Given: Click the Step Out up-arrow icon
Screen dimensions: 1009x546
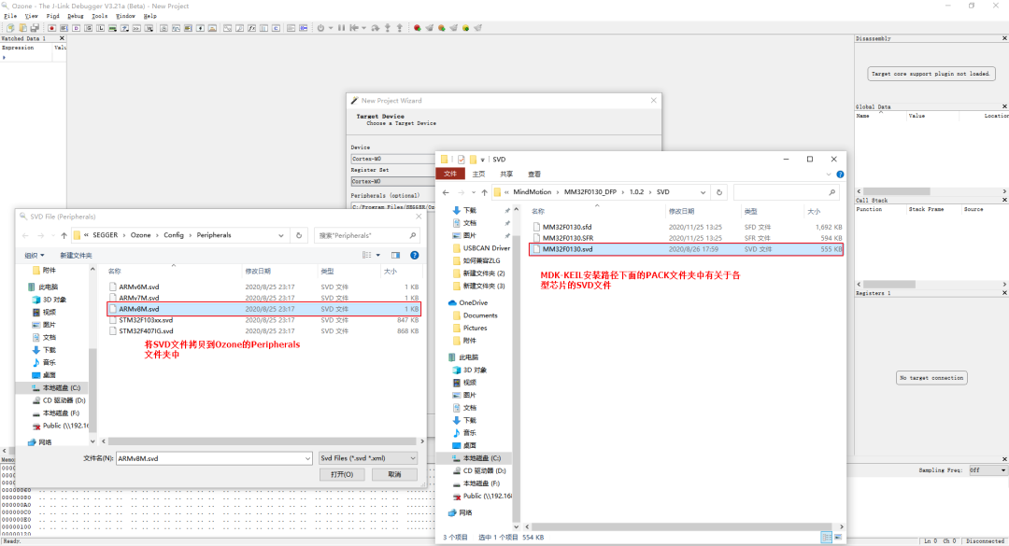Looking at the screenshot, I should 400,28.
